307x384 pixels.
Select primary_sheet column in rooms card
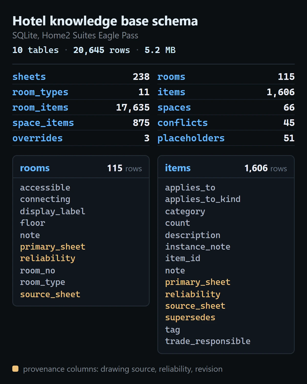click(x=53, y=247)
